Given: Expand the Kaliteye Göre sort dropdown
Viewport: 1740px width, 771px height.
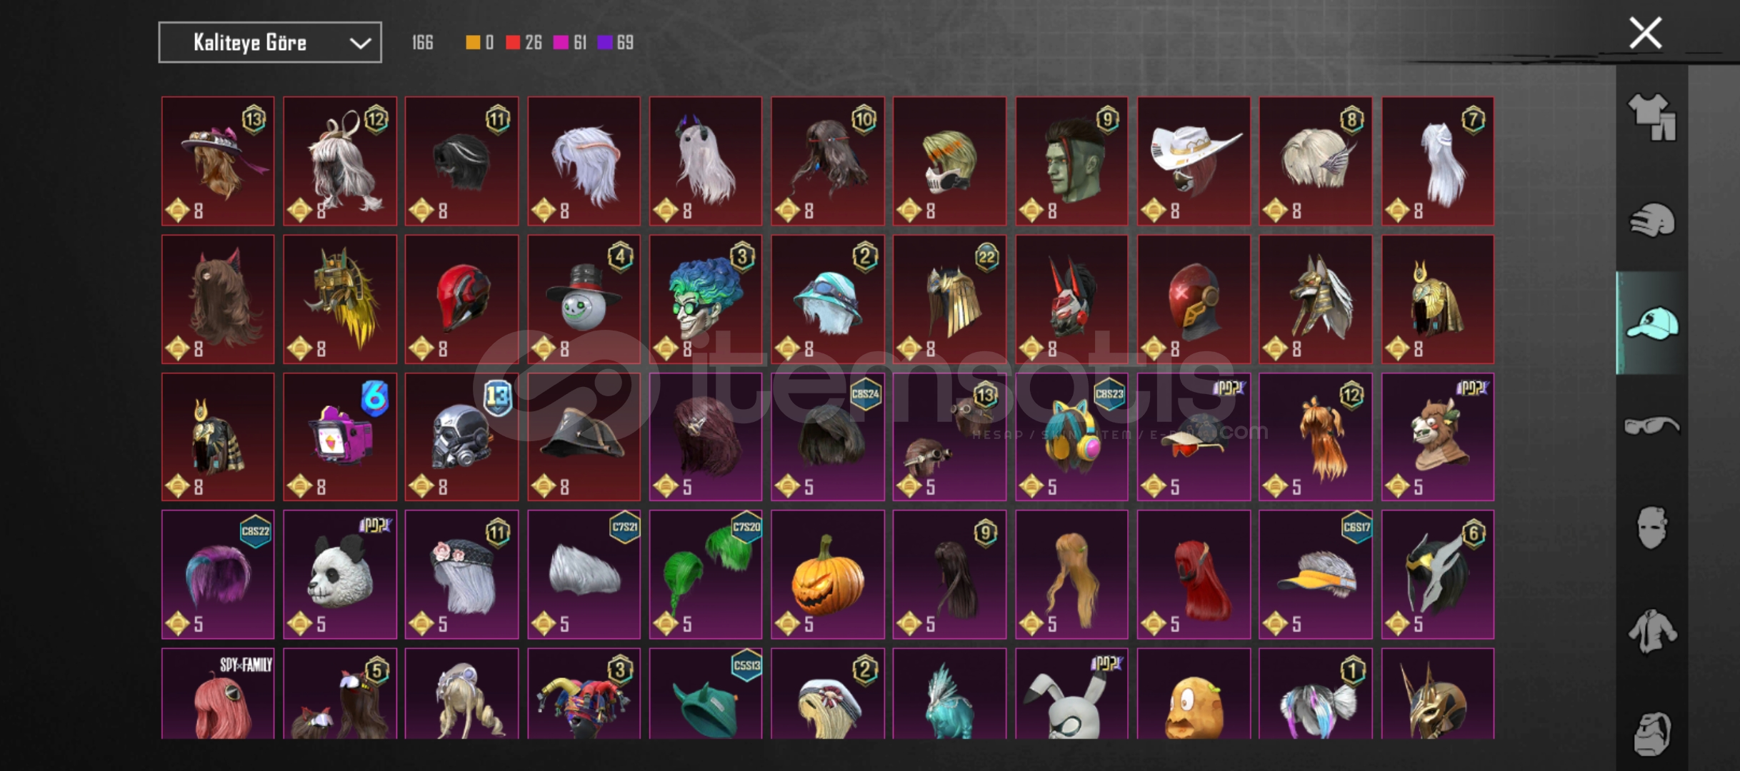Looking at the screenshot, I should pos(270,43).
